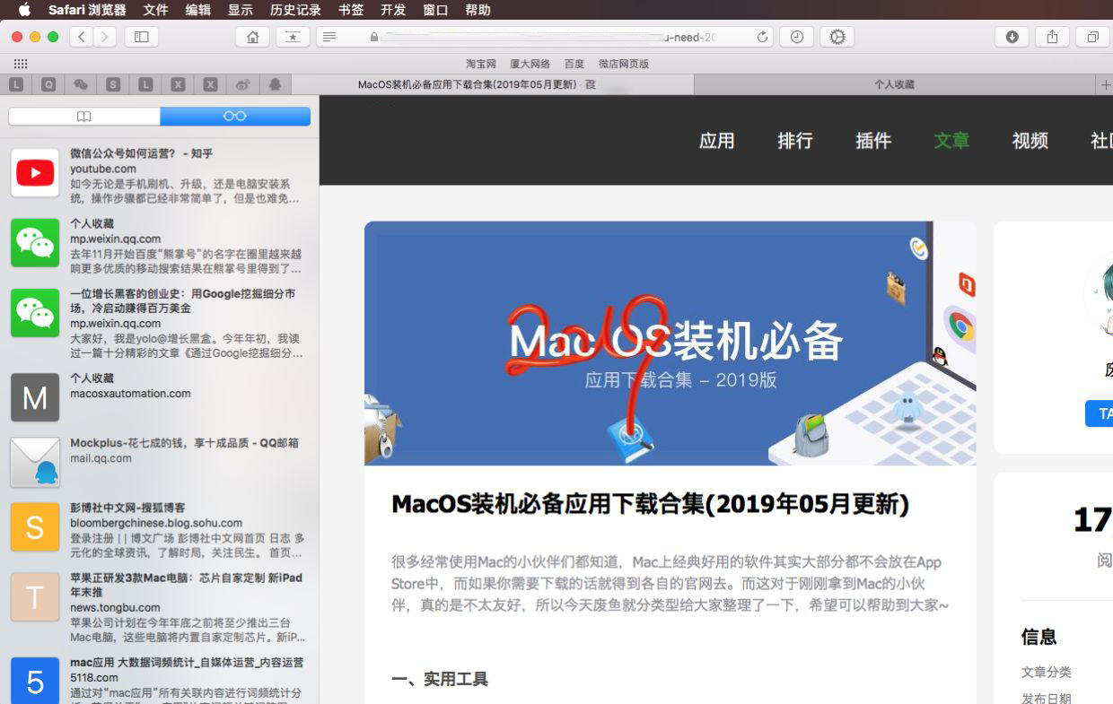1113x704 pixels.
Task: Go to the 应用 site section
Action: click(x=717, y=141)
